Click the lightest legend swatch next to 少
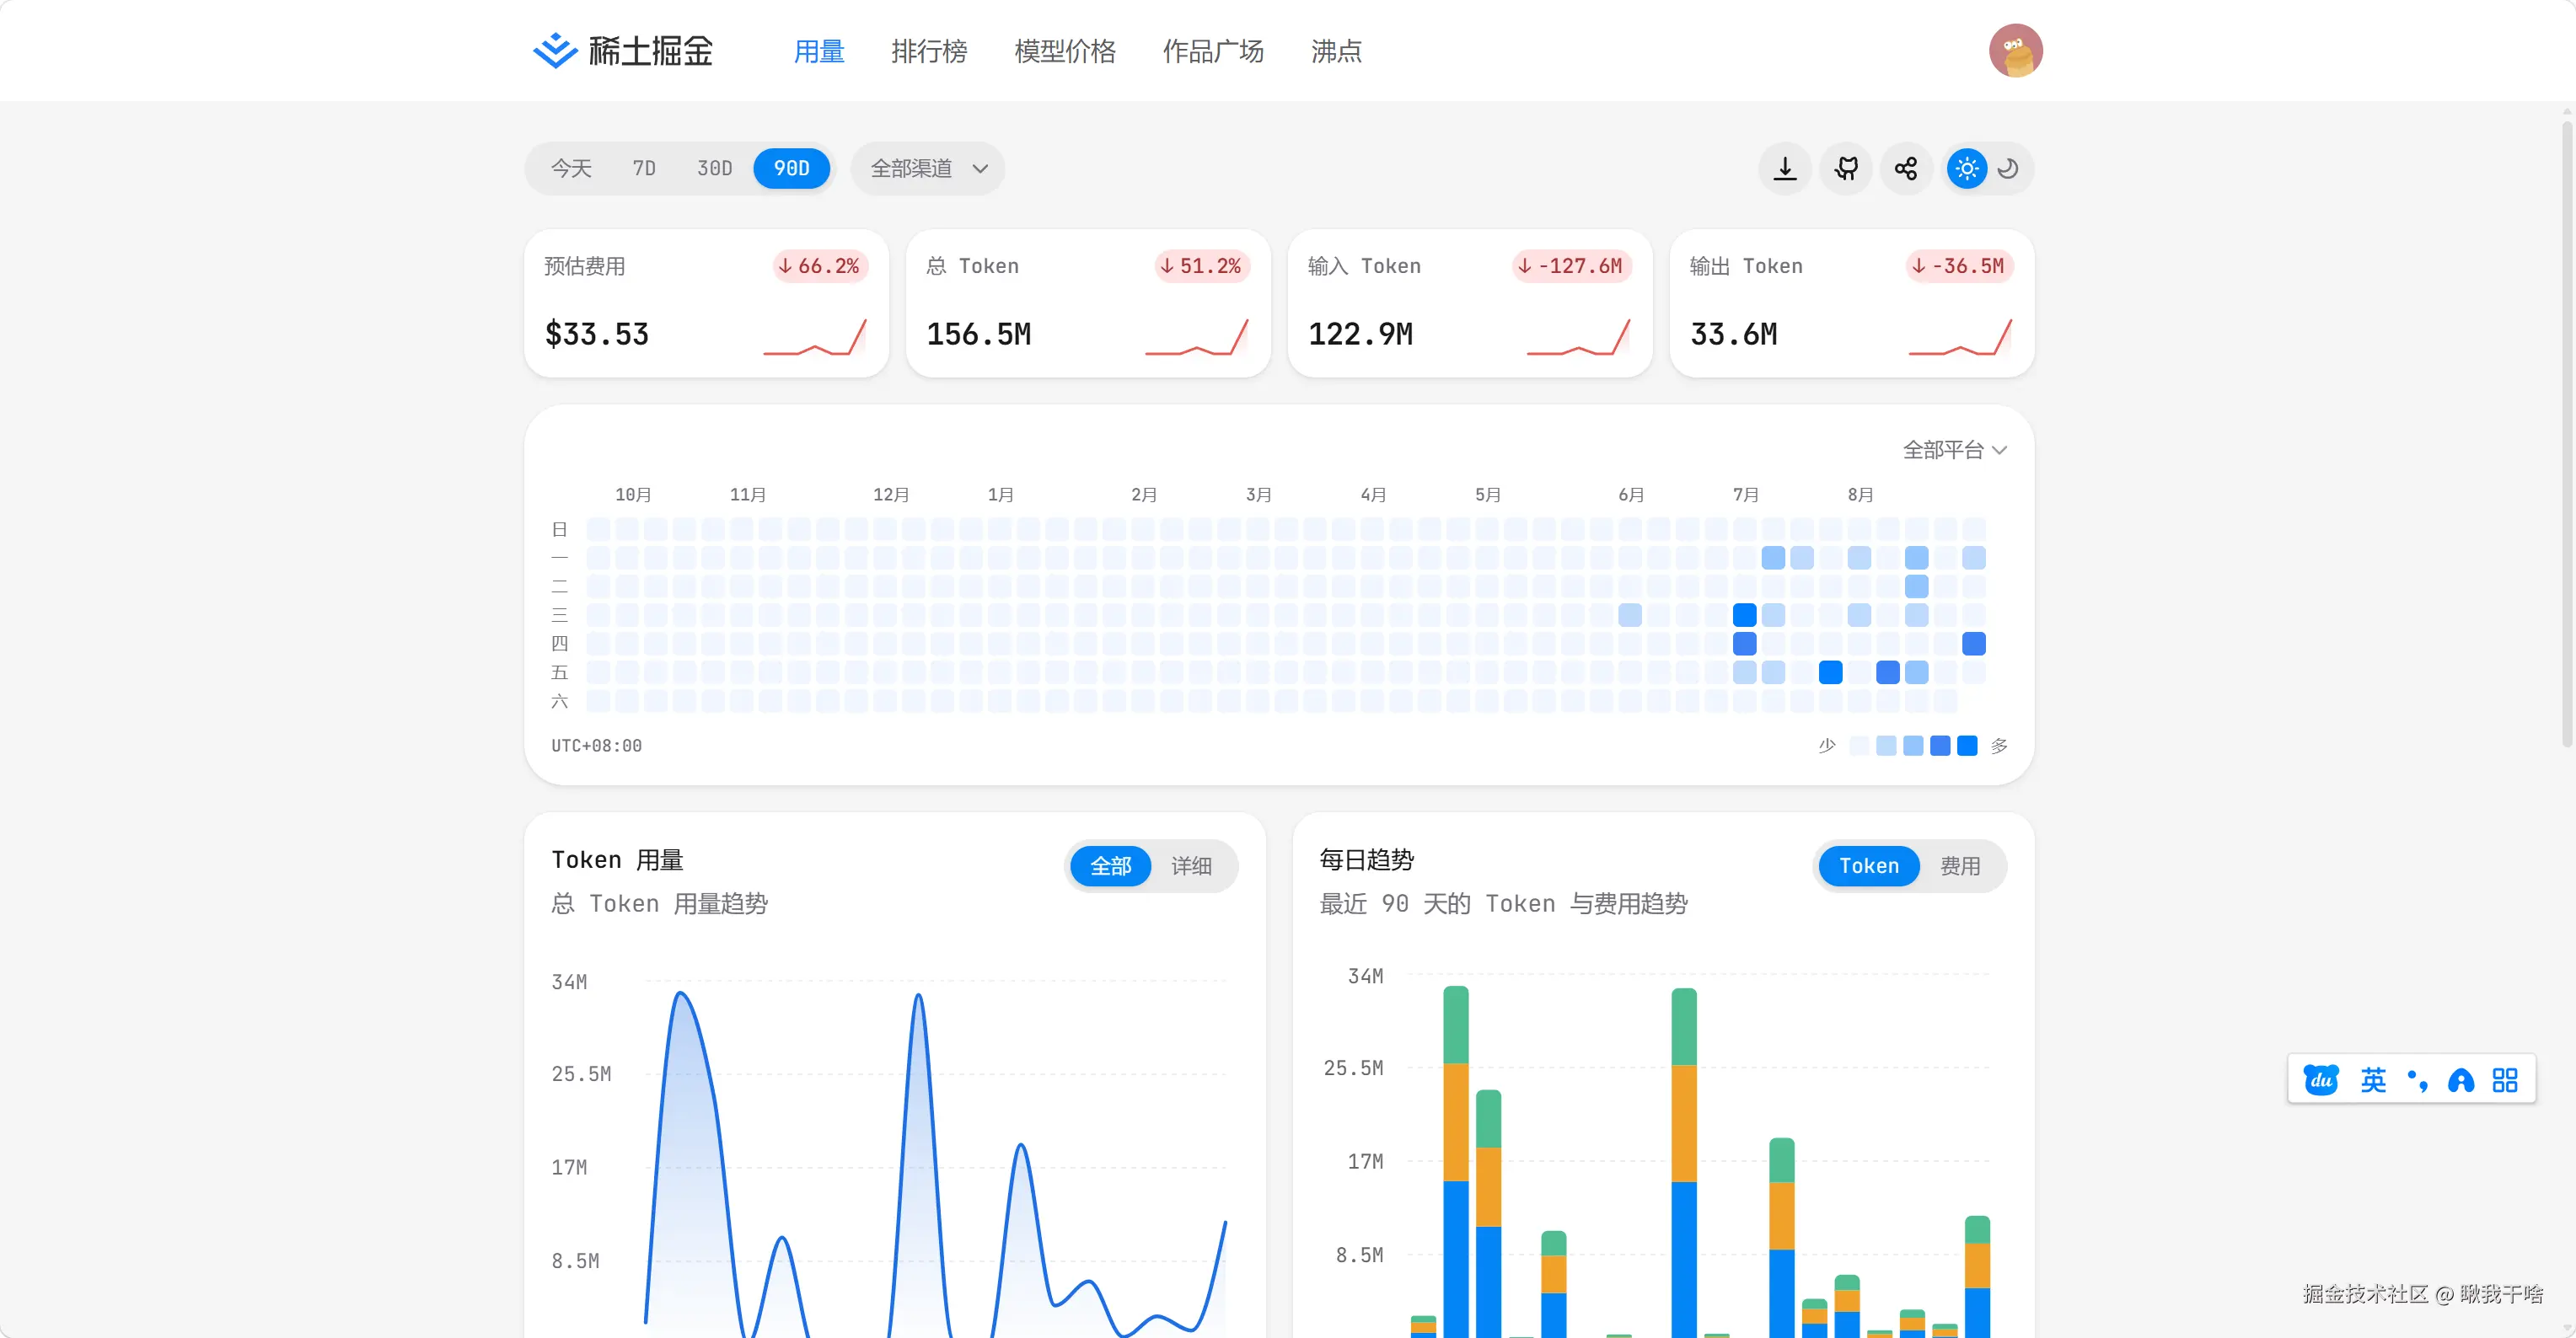Screen dimensions: 2576x1338 click(x=1859, y=746)
